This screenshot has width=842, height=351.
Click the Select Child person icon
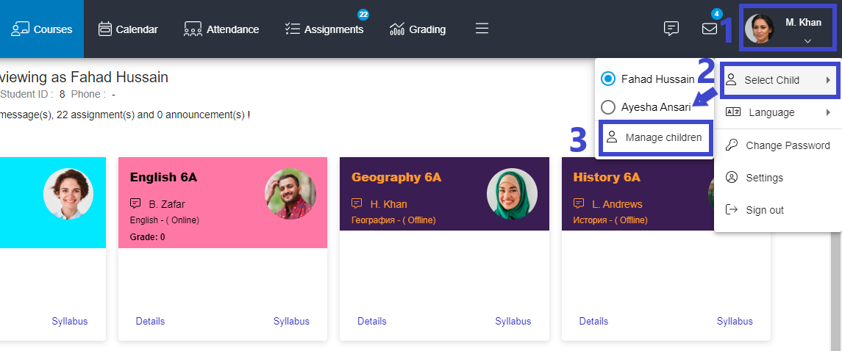click(730, 80)
